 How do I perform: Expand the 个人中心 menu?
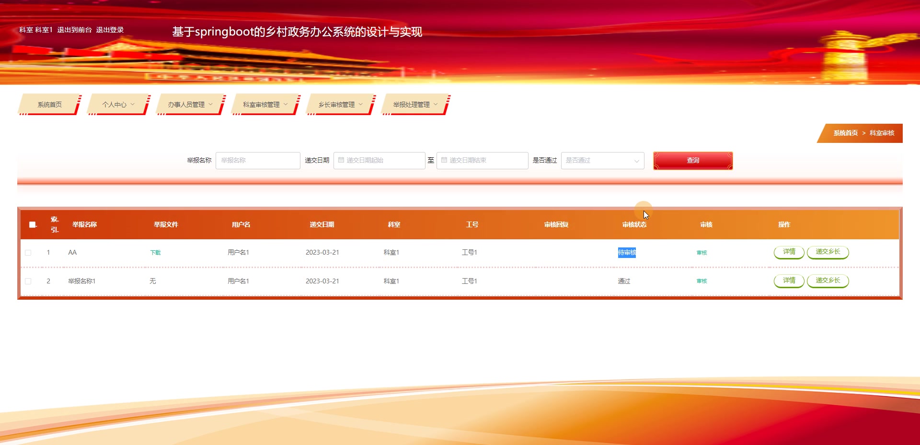point(118,105)
